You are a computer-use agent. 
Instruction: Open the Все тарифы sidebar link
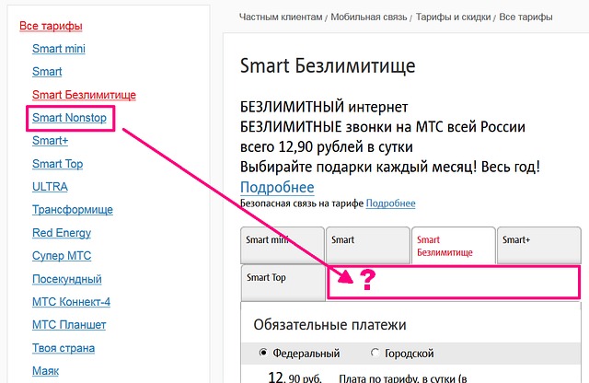(51, 26)
